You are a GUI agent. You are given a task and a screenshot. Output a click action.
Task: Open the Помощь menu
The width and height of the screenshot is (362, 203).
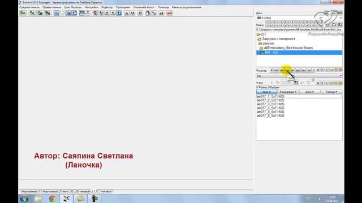pos(163,7)
